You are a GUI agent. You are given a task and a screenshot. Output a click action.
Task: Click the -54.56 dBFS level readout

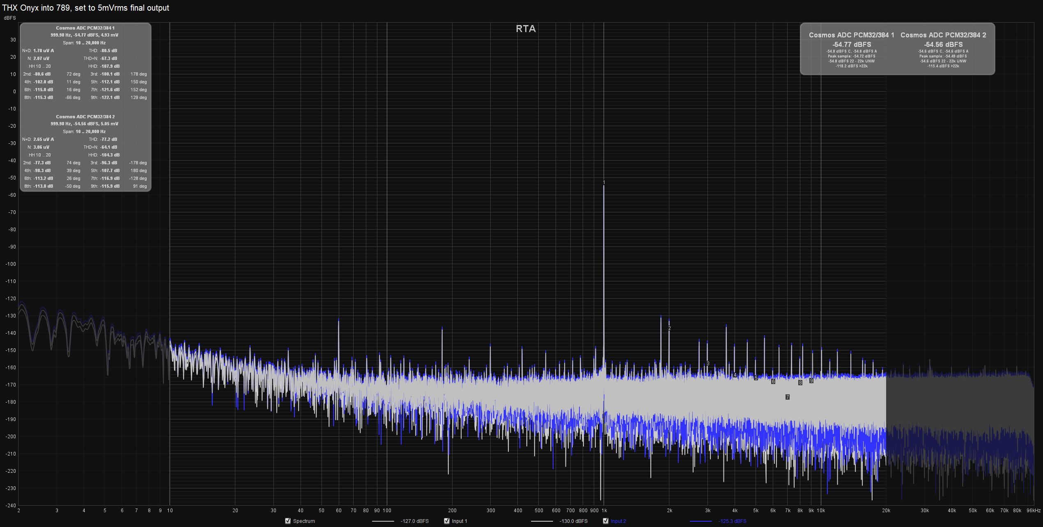pos(943,44)
